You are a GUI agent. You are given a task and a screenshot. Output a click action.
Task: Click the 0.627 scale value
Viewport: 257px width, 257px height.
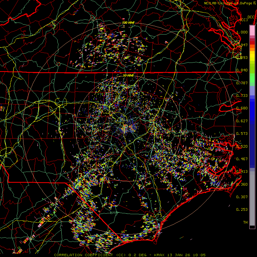[x=242, y=121]
